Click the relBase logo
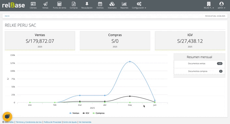230x124 pixels. point(13,5)
